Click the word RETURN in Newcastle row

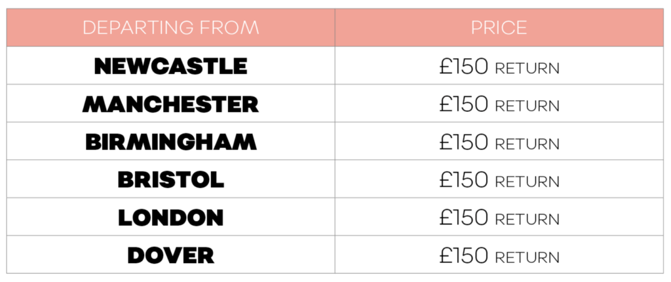click(x=527, y=68)
